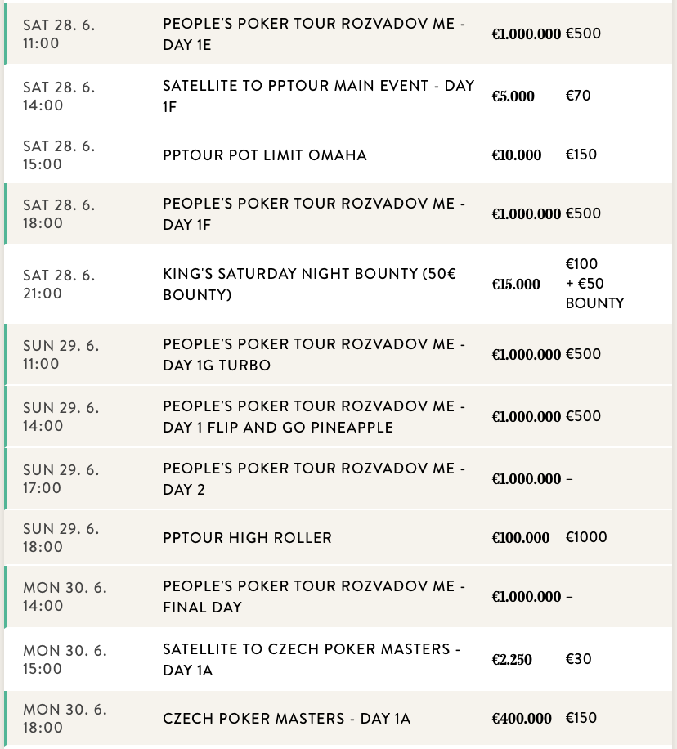Click Czech Poker Masters Day 1A title
The image size is (677, 749).
[286, 719]
